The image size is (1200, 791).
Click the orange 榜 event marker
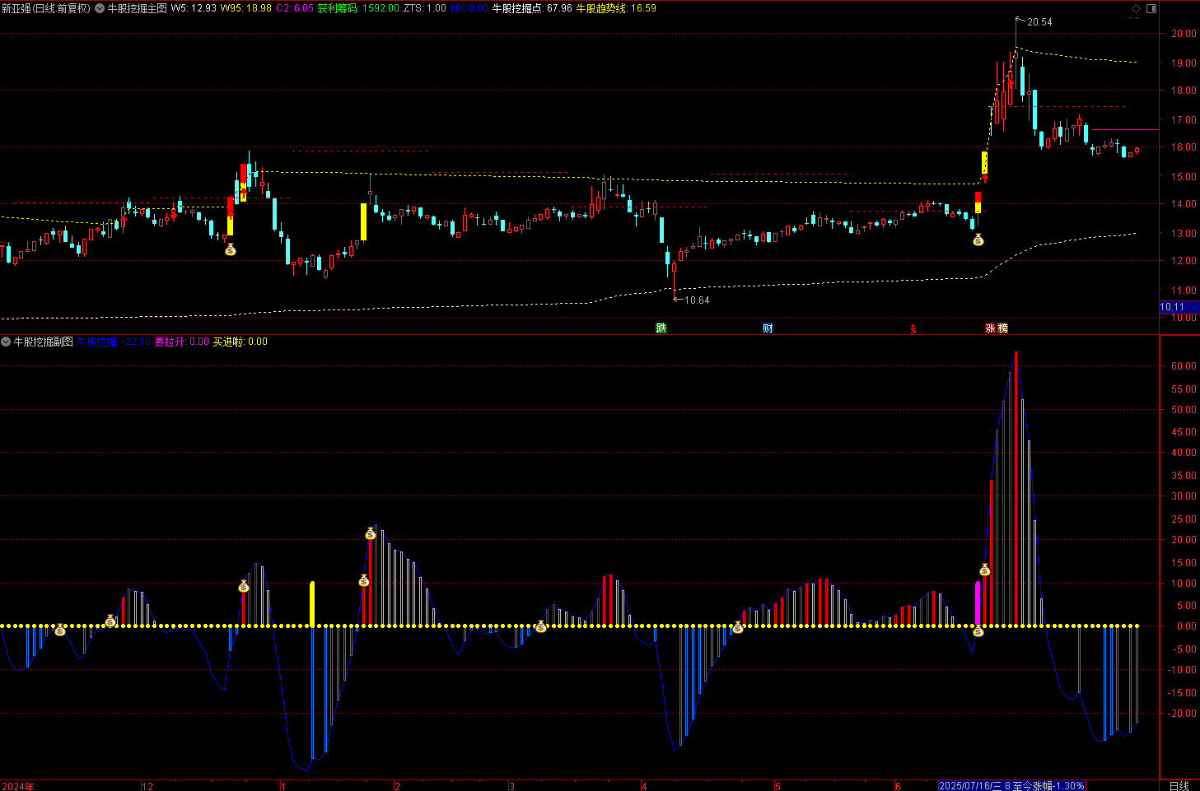tap(1002, 328)
